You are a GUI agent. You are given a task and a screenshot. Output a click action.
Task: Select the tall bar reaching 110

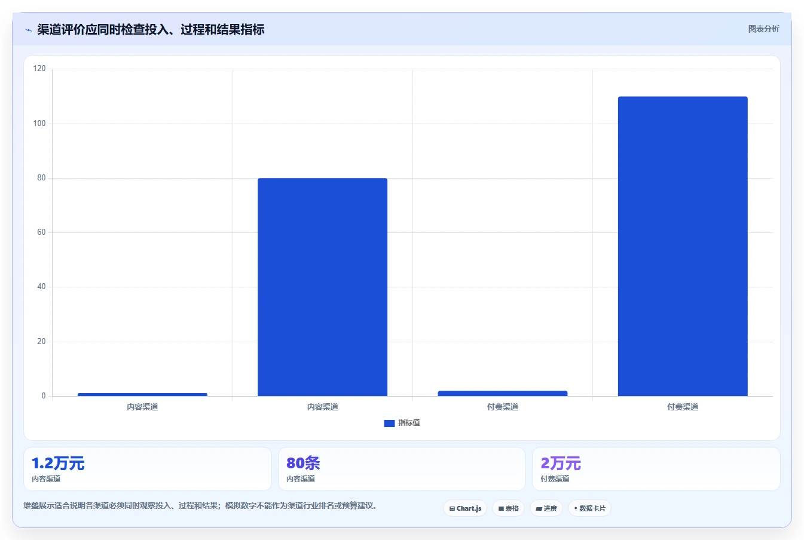683,246
